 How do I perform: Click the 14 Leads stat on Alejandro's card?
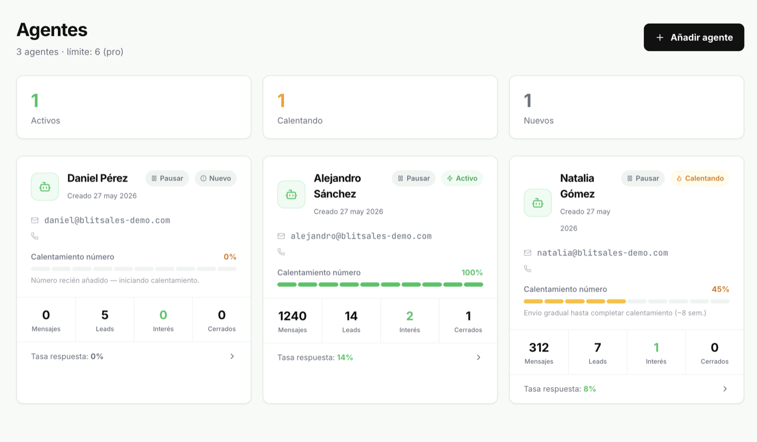pos(351,321)
